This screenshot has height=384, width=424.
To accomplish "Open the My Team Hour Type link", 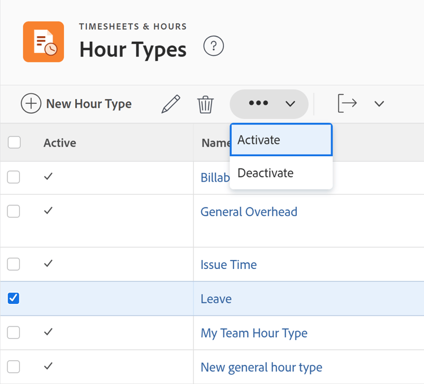I will [x=254, y=333].
